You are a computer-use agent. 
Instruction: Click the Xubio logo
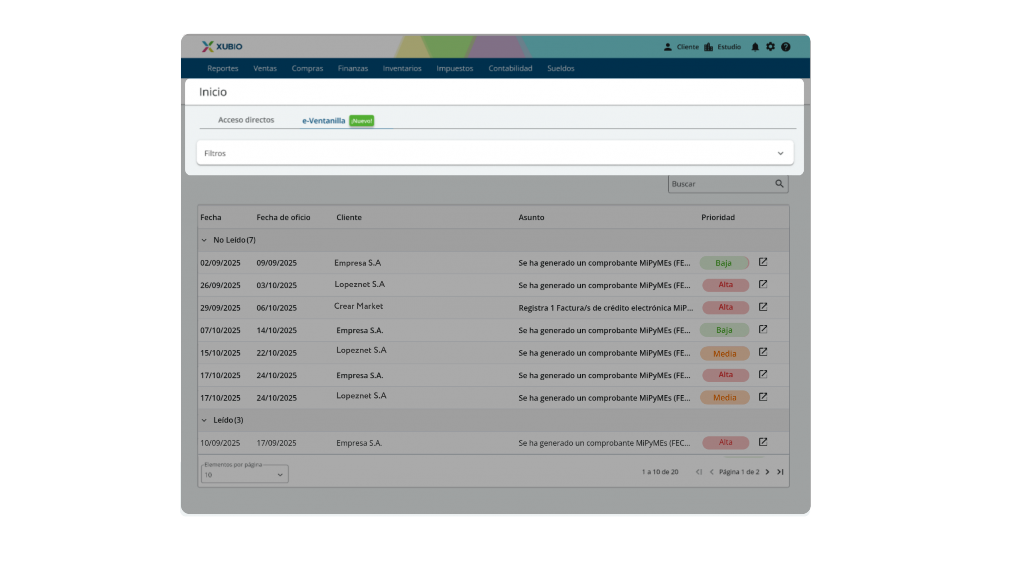pos(222,47)
